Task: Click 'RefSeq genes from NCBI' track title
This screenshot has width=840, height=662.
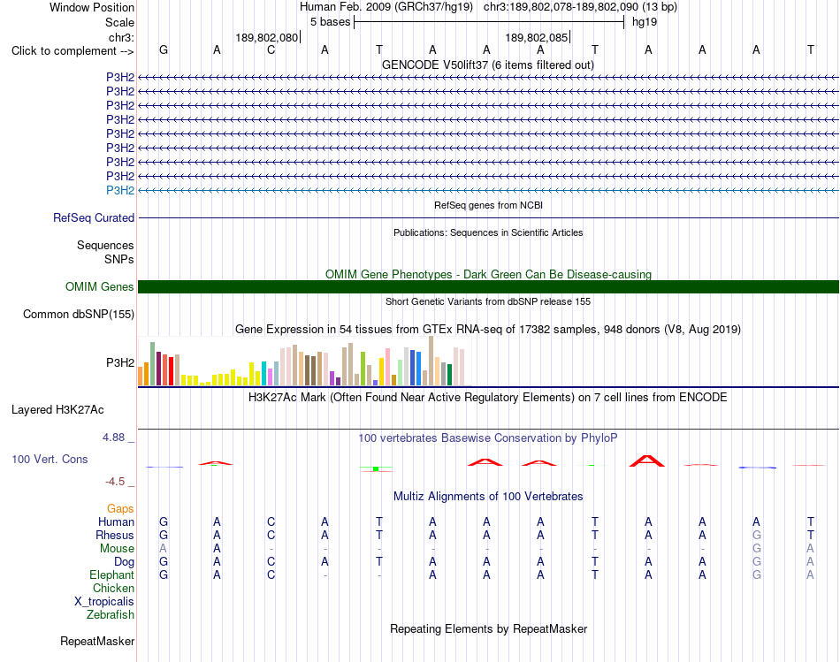Action: click(488, 205)
